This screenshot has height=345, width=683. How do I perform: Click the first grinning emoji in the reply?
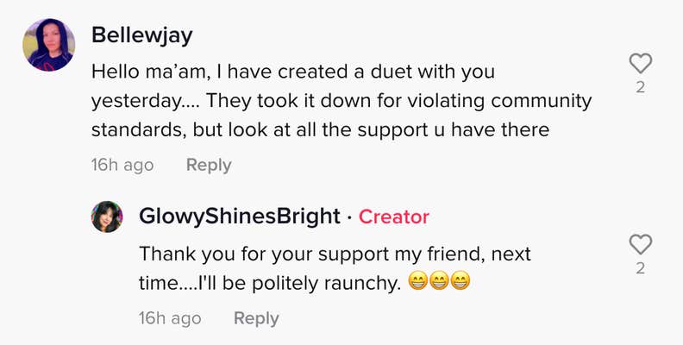pyautogui.click(x=417, y=282)
